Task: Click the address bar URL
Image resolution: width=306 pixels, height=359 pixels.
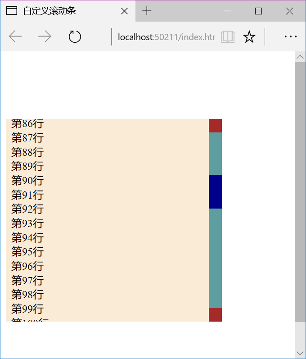Action: coord(166,37)
